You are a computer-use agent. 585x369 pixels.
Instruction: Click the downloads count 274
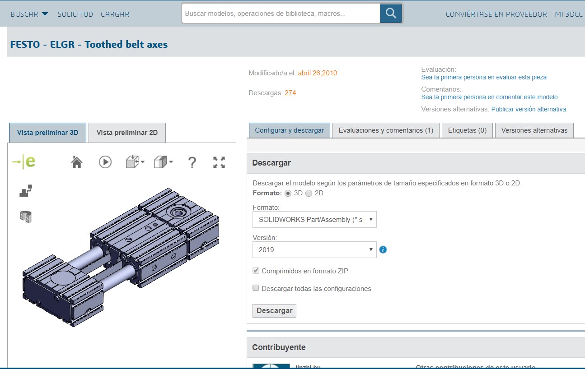coord(290,93)
